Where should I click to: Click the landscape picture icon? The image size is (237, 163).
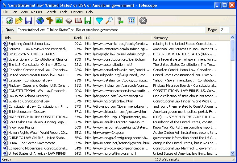tap(59, 21)
